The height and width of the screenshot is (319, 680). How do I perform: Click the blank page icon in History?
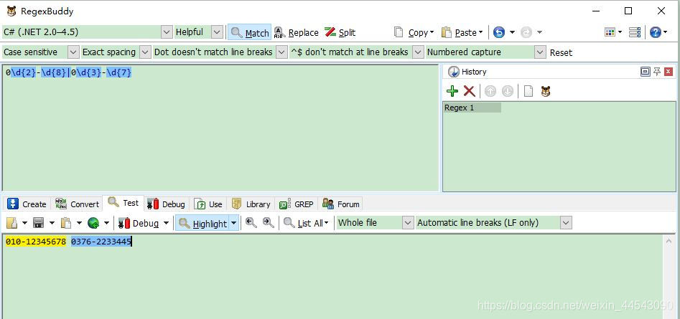pyautogui.click(x=528, y=91)
